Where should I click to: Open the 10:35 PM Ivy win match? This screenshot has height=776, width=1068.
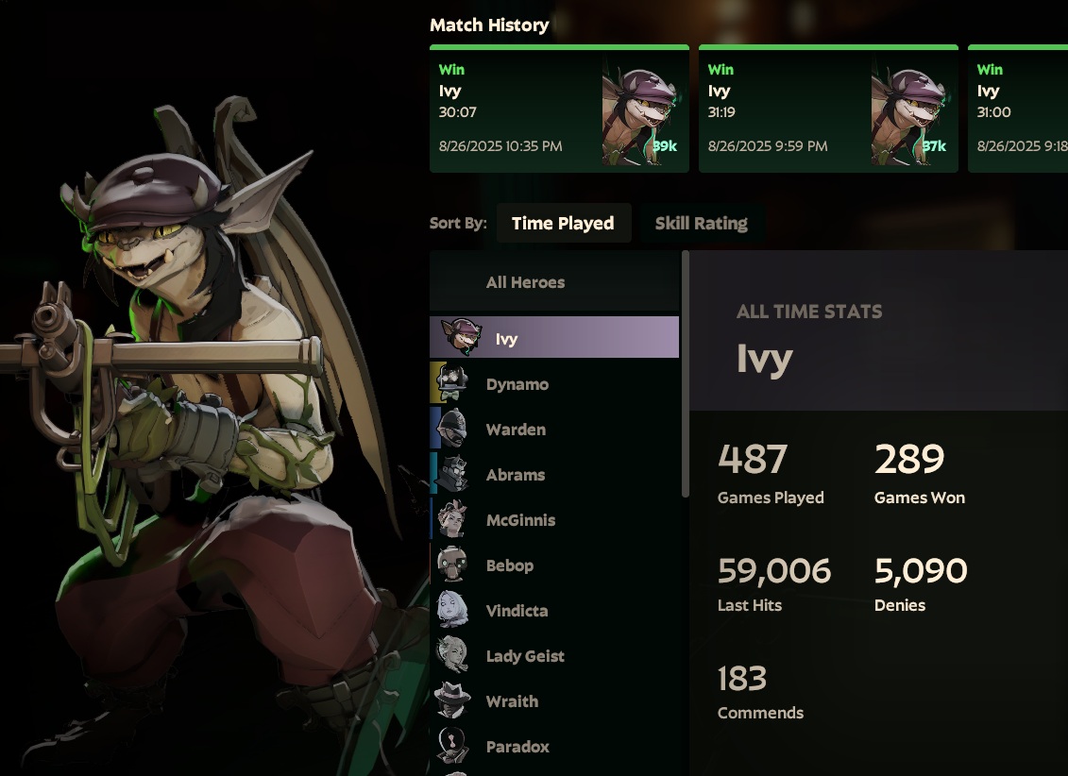(559, 109)
